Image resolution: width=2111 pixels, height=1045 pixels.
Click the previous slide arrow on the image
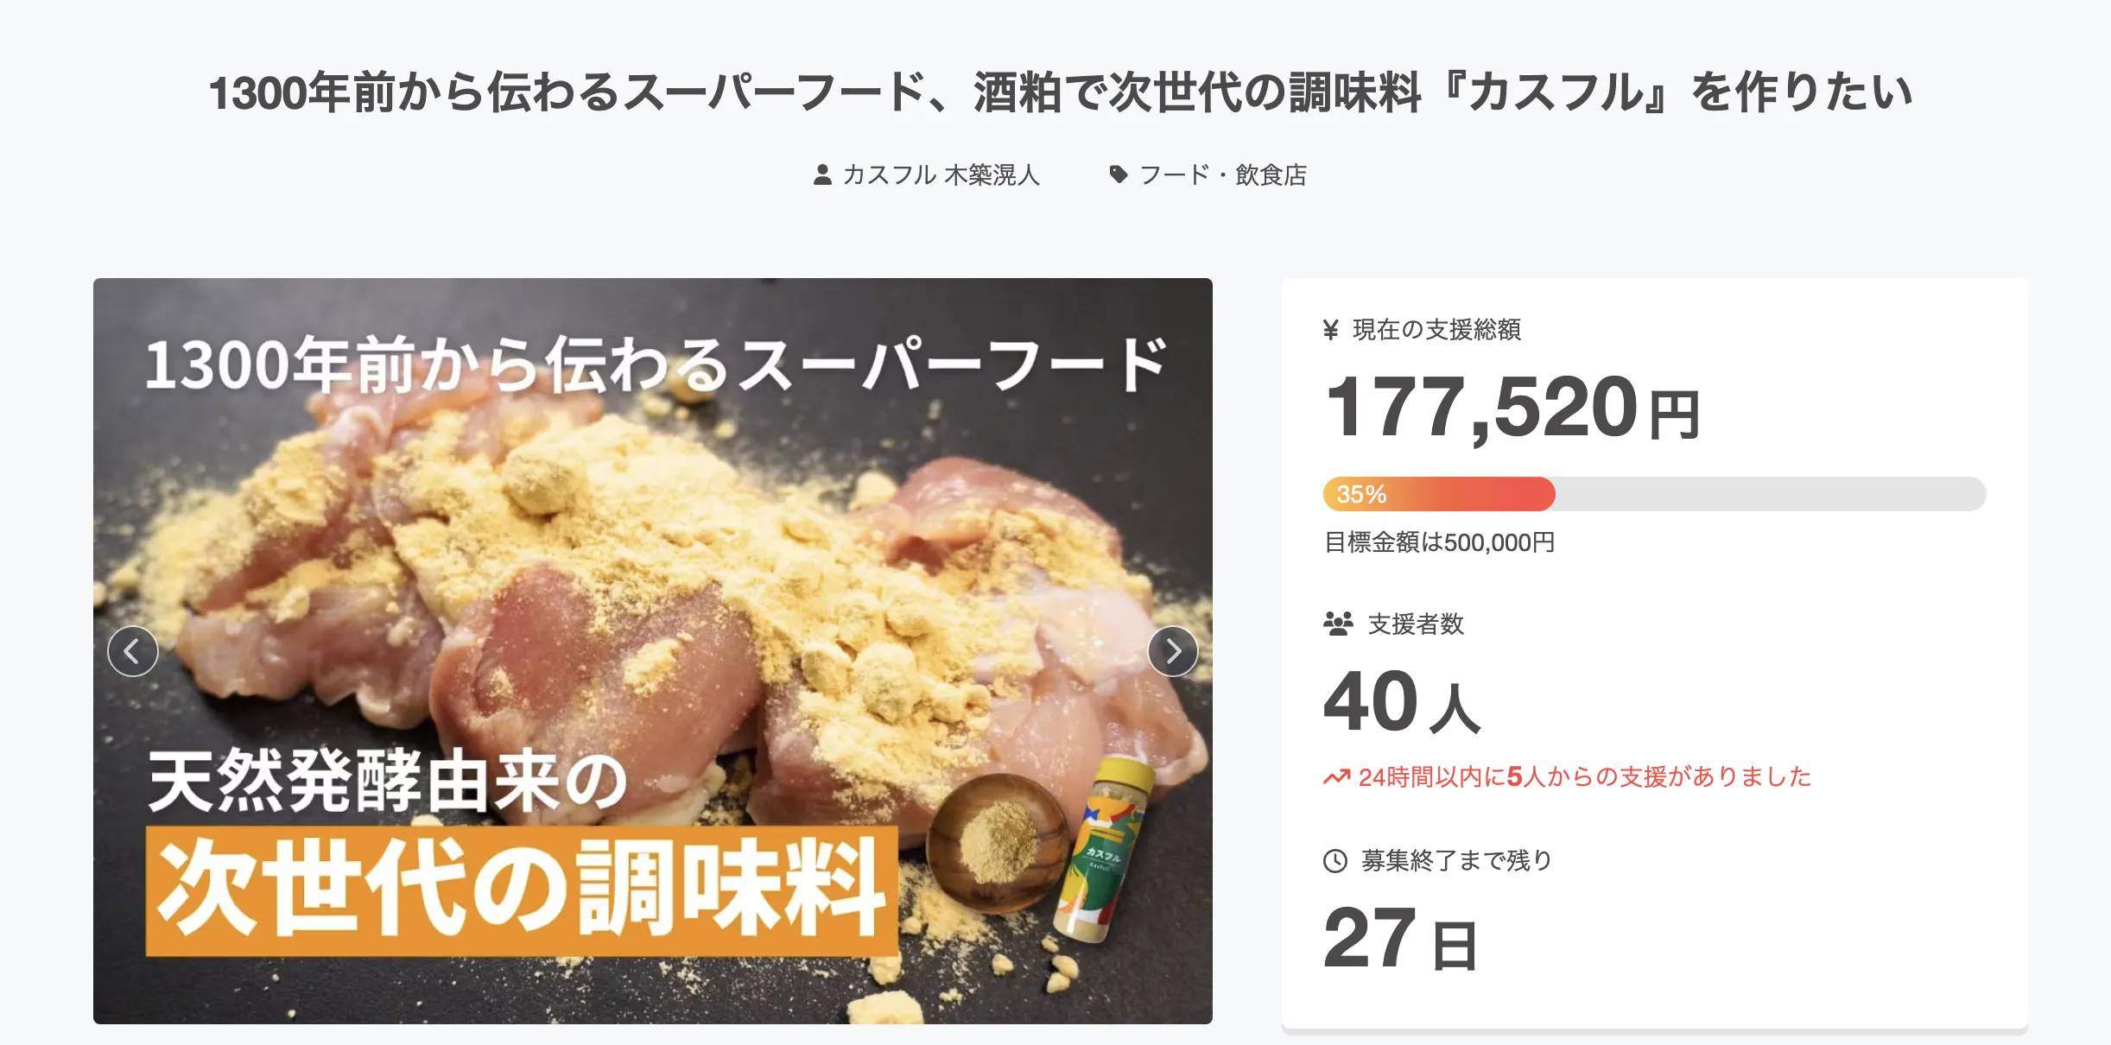click(x=133, y=651)
